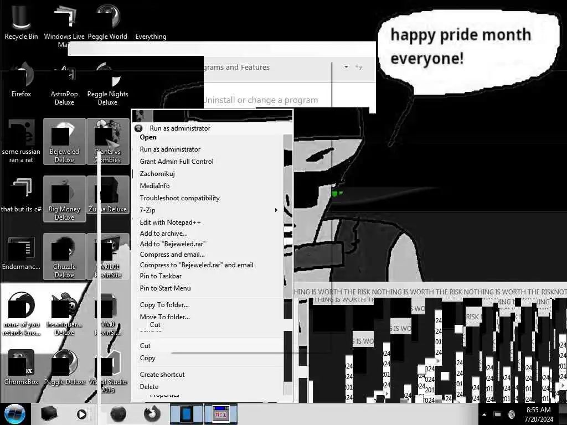The image size is (567, 425).
Task: Select the Insaniquarium Deluxe desktop icon
Action: tap(64, 314)
